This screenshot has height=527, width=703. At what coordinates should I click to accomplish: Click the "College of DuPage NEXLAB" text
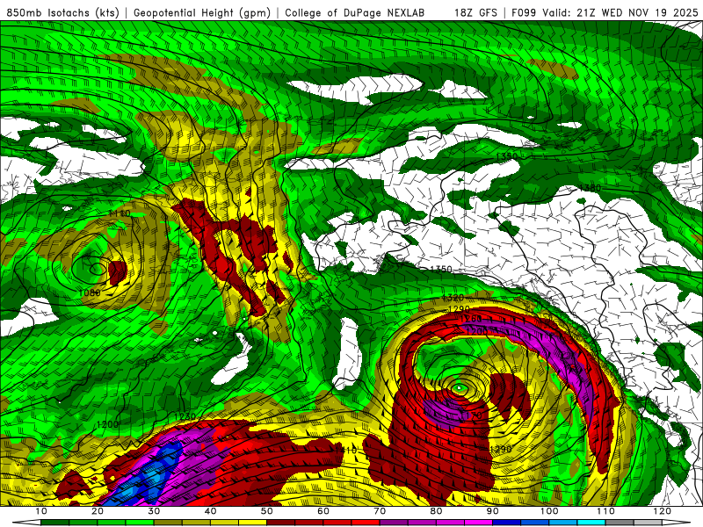[x=355, y=13]
